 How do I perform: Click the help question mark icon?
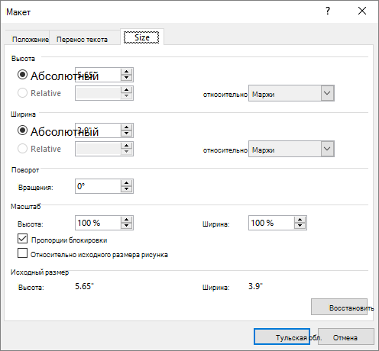click(x=328, y=11)
